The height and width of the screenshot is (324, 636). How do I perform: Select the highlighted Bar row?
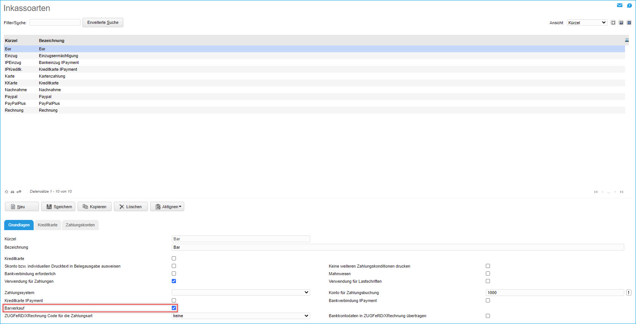314,49
